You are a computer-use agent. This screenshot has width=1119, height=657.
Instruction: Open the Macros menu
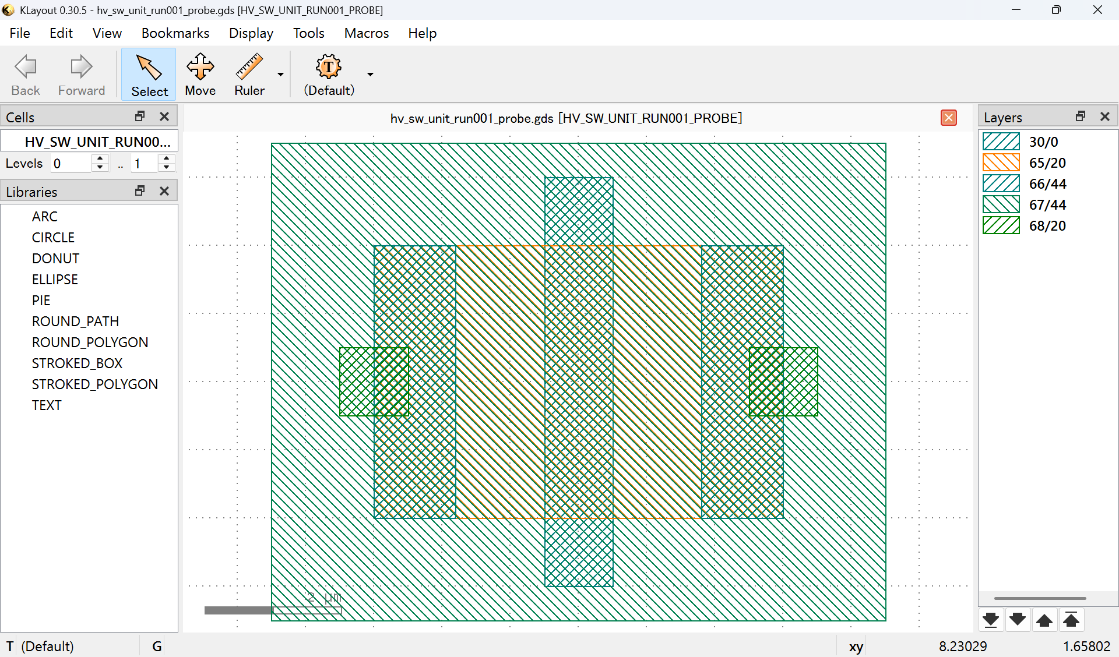[x=366, y=33]
